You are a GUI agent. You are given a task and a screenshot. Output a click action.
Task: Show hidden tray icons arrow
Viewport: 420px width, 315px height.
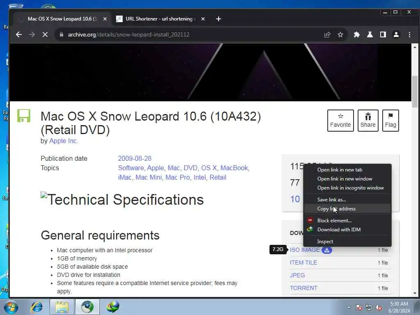point(349,308)
